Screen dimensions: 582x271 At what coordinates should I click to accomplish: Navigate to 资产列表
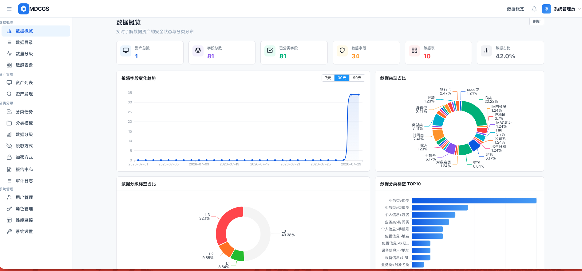click(x=36, y=83)
